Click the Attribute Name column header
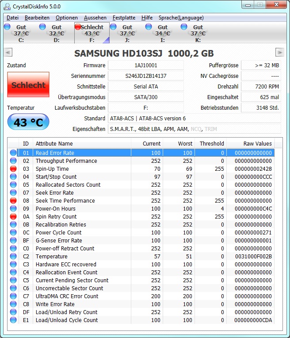290x338 pixels. coord(82,144)
